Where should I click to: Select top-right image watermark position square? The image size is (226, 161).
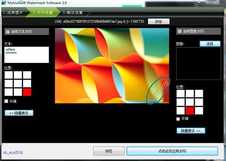(199, 93)
